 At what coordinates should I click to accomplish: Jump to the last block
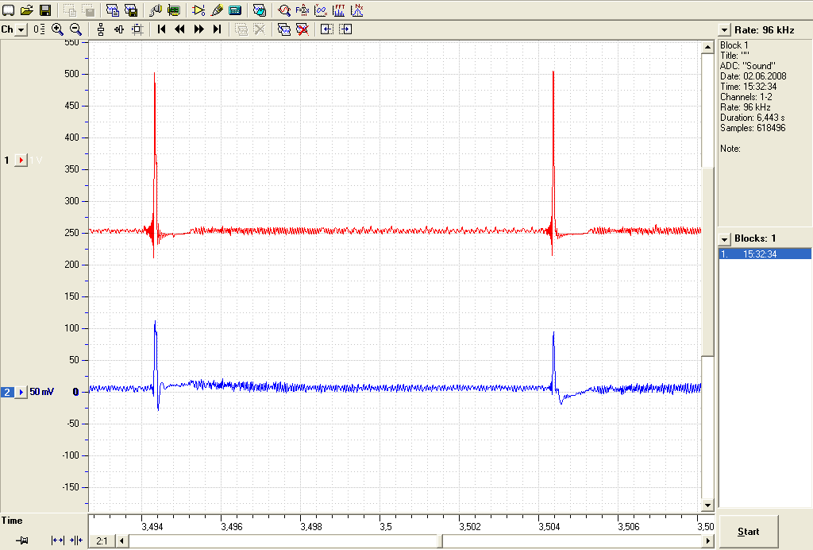coord(218,29)
